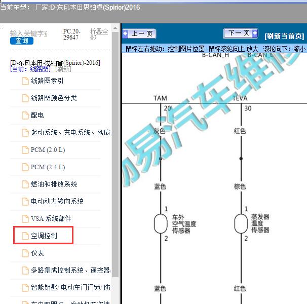Open the 起动系统、充电系统 tree item
Screen dimensions: 307x304
71,132
